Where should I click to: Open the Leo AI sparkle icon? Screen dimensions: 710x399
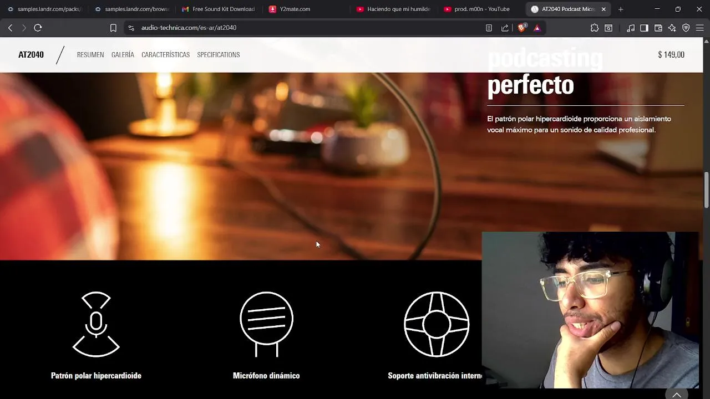click(x=672, y=28)
